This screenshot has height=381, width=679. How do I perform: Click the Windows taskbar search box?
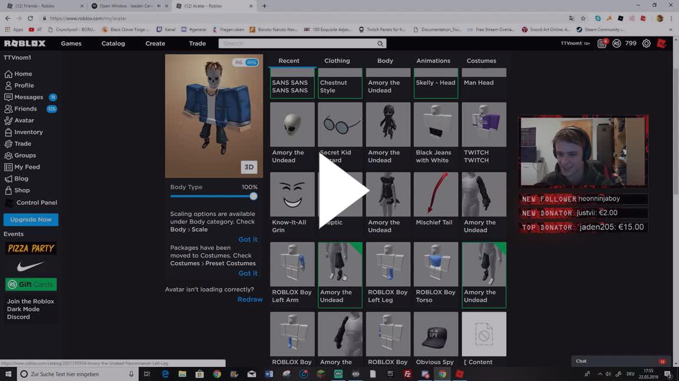point(77,374)
